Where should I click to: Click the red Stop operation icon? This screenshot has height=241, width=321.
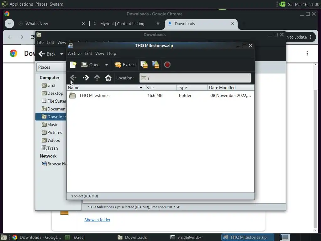coord(167,65)
